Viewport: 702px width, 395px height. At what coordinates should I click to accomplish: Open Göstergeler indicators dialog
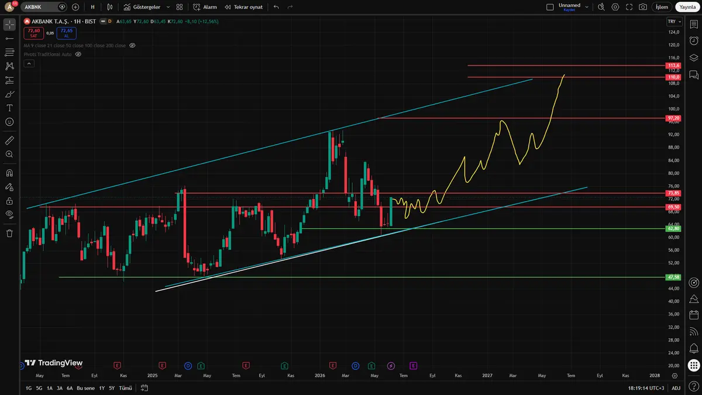point(143,7)
